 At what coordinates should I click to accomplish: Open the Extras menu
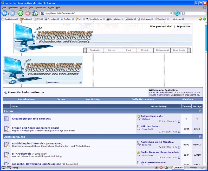[51, 8]
